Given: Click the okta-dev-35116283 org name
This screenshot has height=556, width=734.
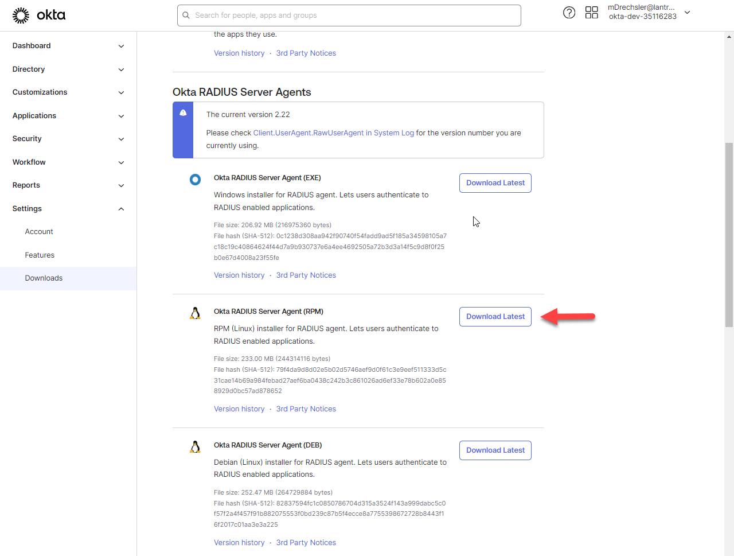Looking at the screenshot, I should coord(643,17).
